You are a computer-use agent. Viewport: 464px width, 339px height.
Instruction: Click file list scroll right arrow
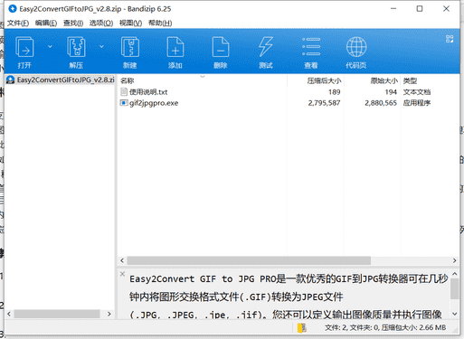[454, 260]
